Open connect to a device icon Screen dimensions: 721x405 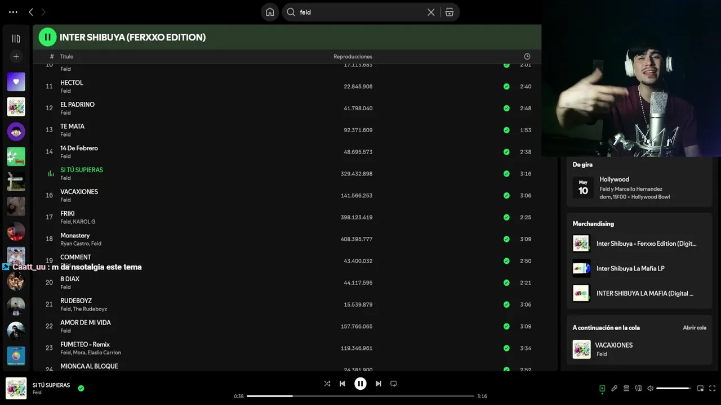pos(638,388)
